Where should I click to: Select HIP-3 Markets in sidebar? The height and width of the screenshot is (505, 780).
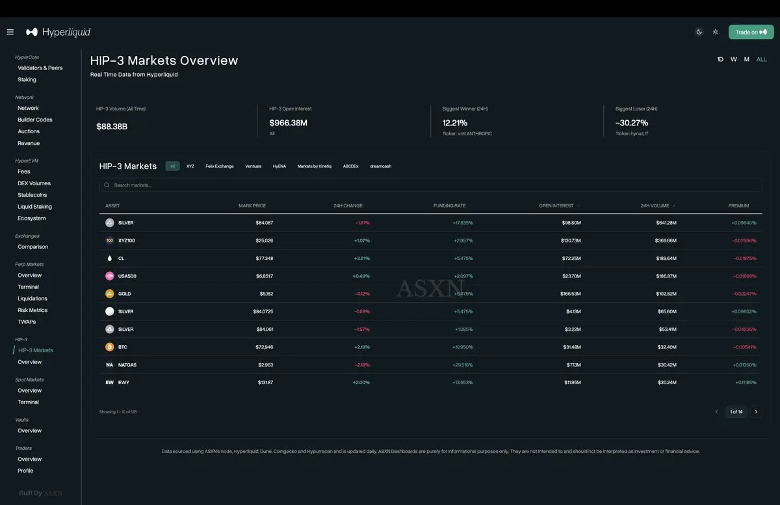point(36,350)
